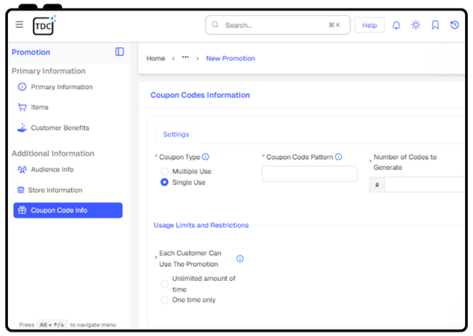The height and width of the screenshot is (336, 473).
Task: Click the Alt + ↑/↓ keyboard hint
Action: [52, 325]
